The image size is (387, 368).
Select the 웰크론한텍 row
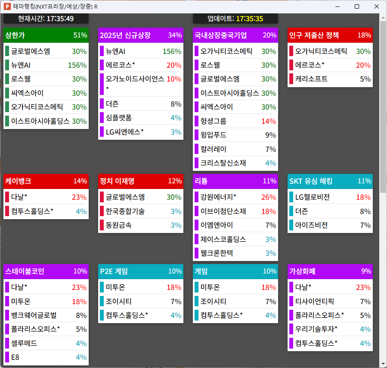click(235, 253)
